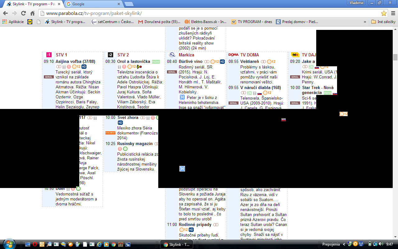Open the Lidl bookmark icon
This screenshot has height=249, width=398.
pyautogui.click(x=30, y=22)
